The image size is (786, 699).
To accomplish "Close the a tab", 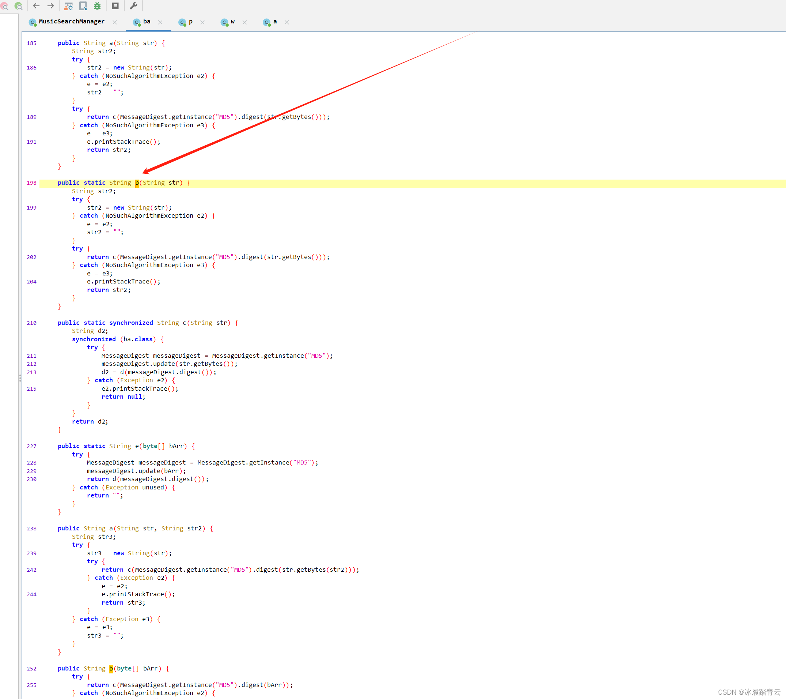I will [x=287, y=22].
